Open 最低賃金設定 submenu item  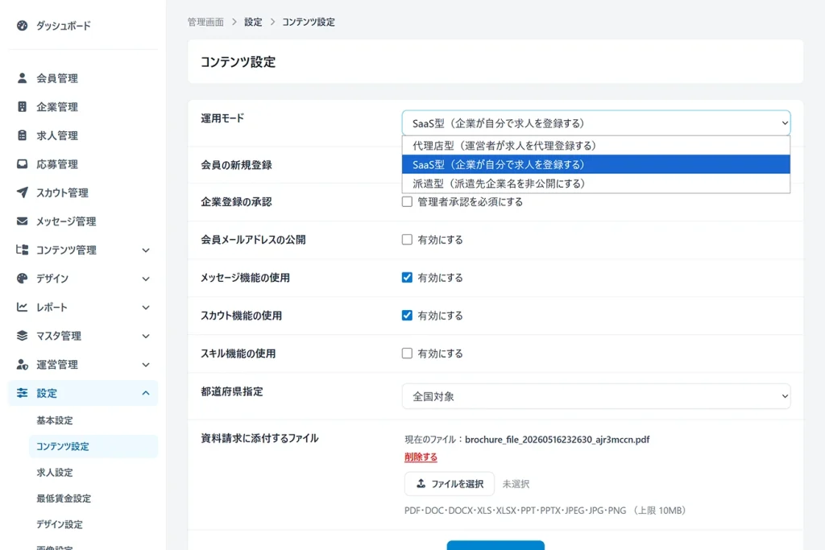(64, 498)
